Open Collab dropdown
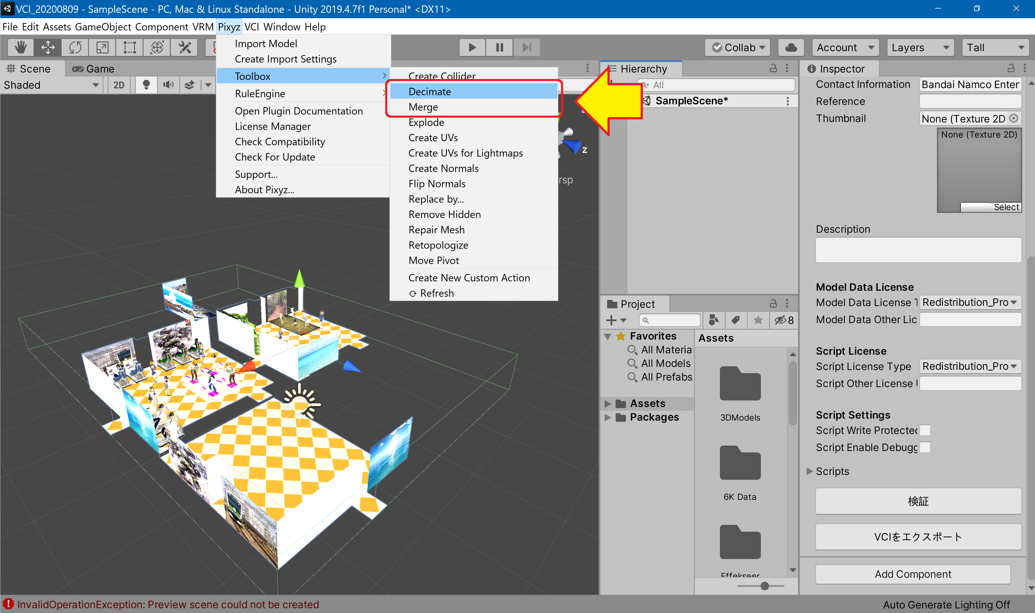1035x613 pixels. (737, 47)
